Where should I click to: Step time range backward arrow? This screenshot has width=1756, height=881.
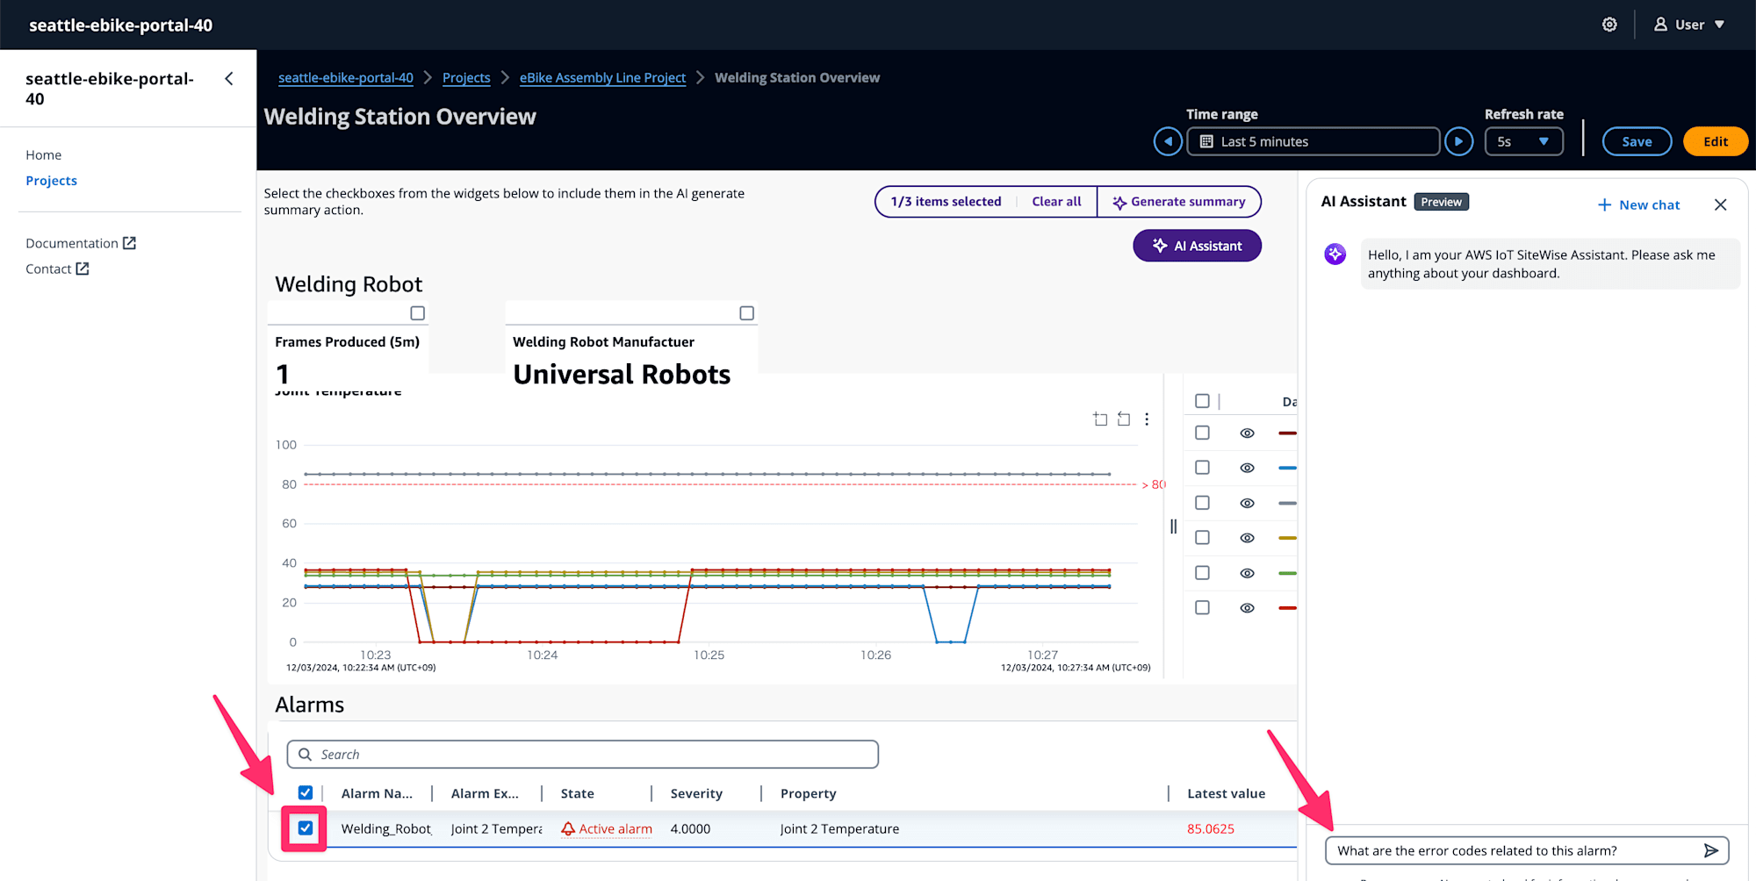[x=1168, y=141]
